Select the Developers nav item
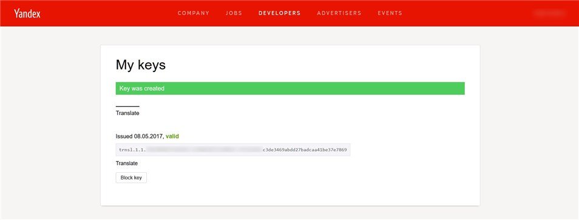 [280, 13]
